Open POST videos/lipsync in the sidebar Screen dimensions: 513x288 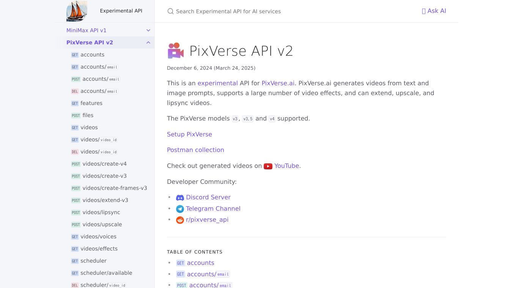(96, 212)
